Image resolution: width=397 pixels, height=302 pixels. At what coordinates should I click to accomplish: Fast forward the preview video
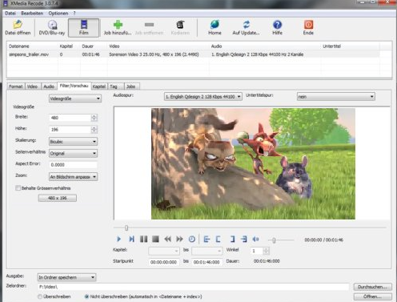(x=179, y=239)
